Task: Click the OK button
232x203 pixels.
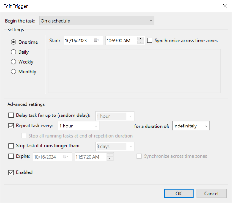Action: tap(179, 193)
